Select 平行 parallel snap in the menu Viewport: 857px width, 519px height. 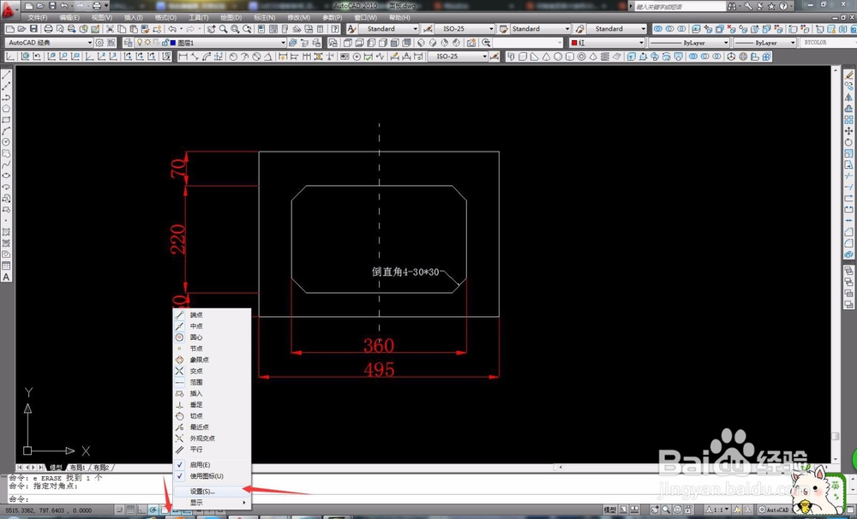(212, 450)
